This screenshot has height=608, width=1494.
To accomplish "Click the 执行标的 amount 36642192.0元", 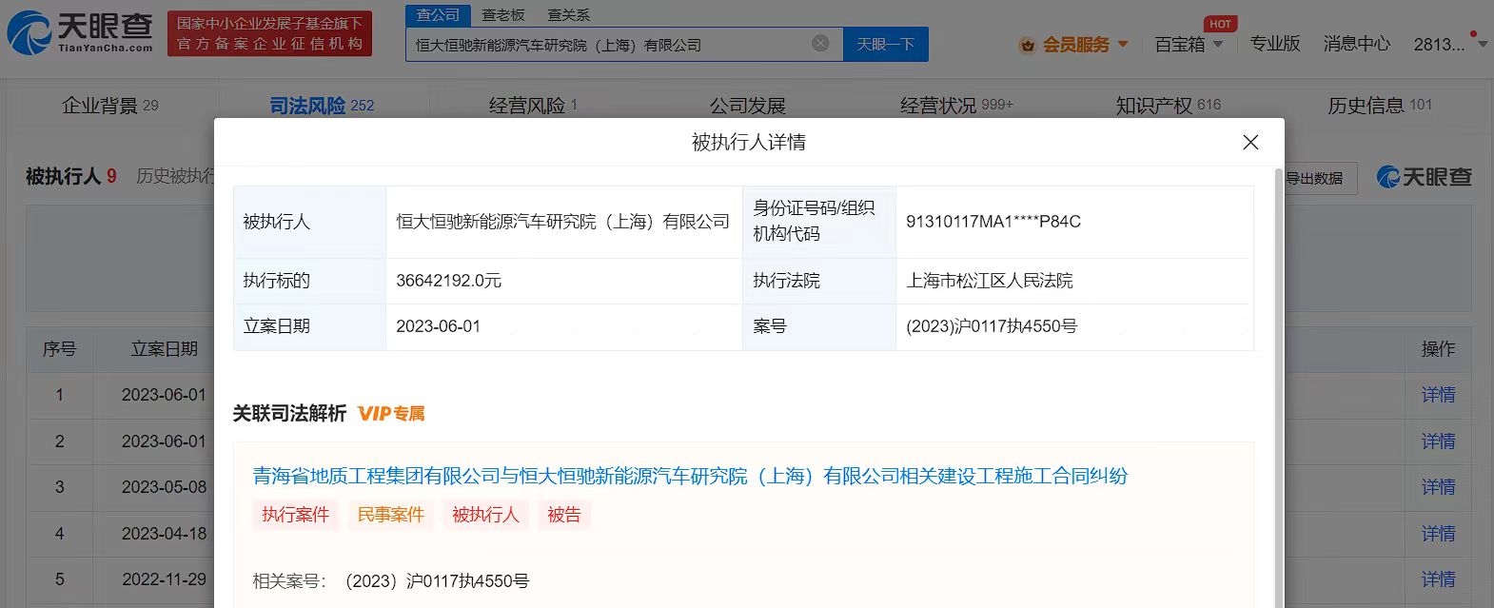I will tap(448, 281).
